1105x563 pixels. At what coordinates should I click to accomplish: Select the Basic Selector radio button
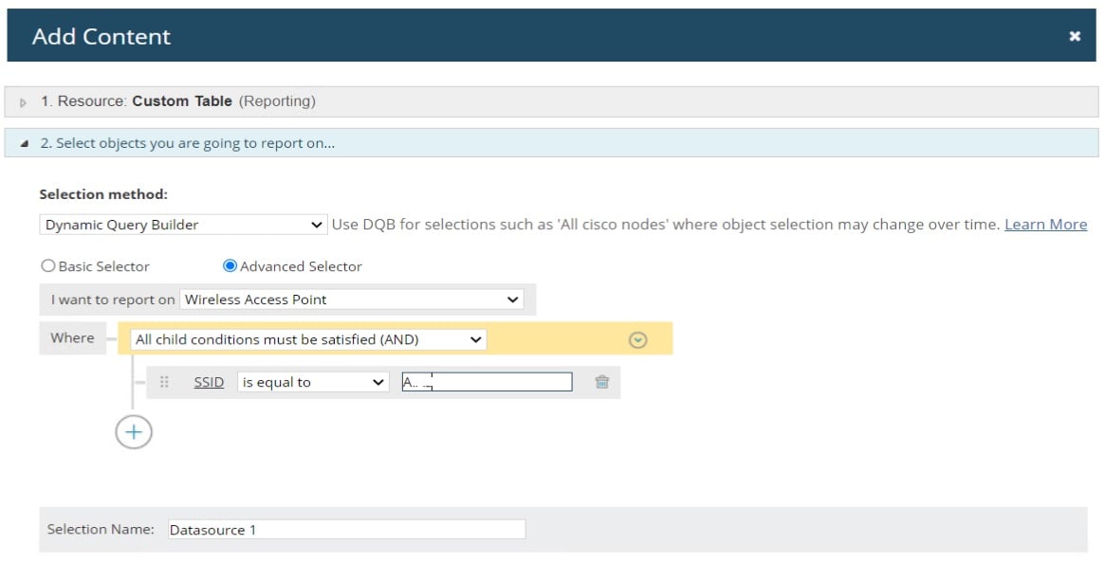47,266
